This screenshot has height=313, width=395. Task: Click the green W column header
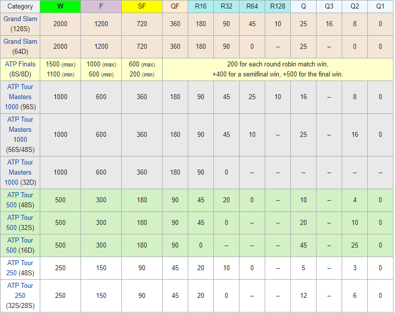(x=60, y=7)
